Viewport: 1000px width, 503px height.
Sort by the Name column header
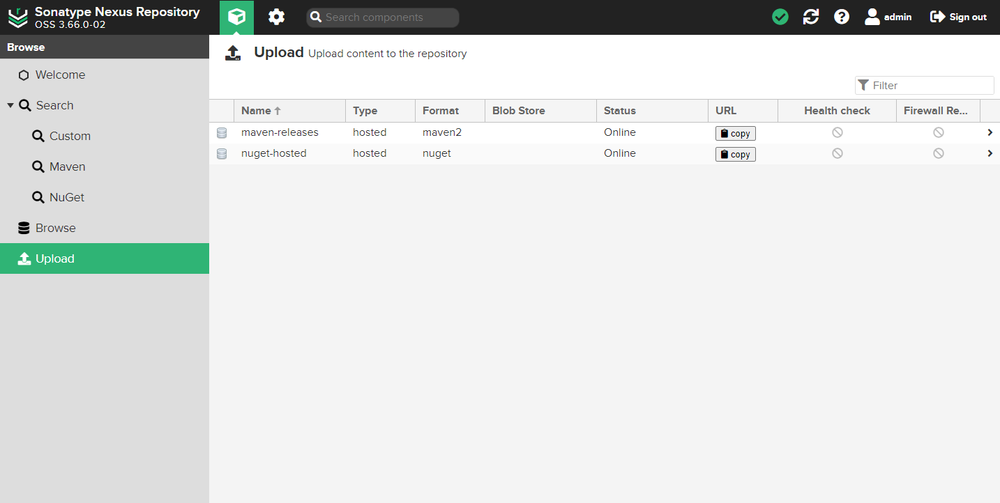[256, 111]
